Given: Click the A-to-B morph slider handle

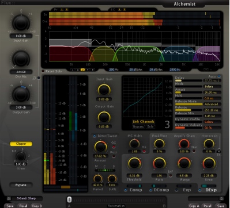Looking at the screenshot, I should tap(69, 199).
